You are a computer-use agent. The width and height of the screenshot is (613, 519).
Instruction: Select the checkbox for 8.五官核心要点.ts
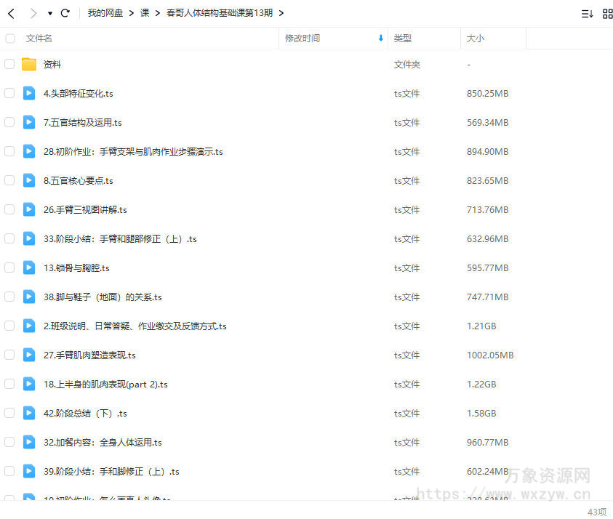[x=10, y=180]
